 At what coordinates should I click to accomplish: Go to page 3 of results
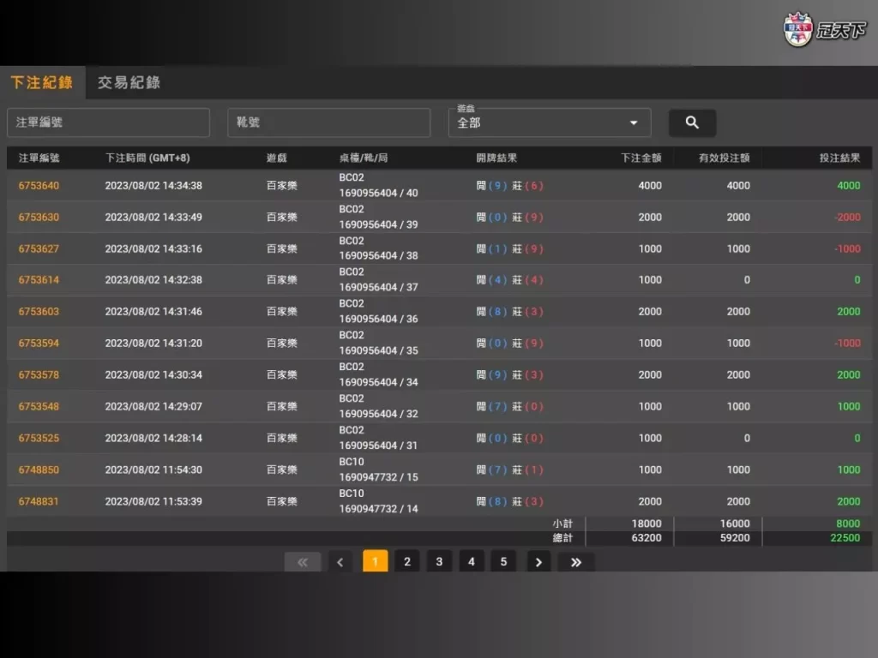[x=439, y=561]
